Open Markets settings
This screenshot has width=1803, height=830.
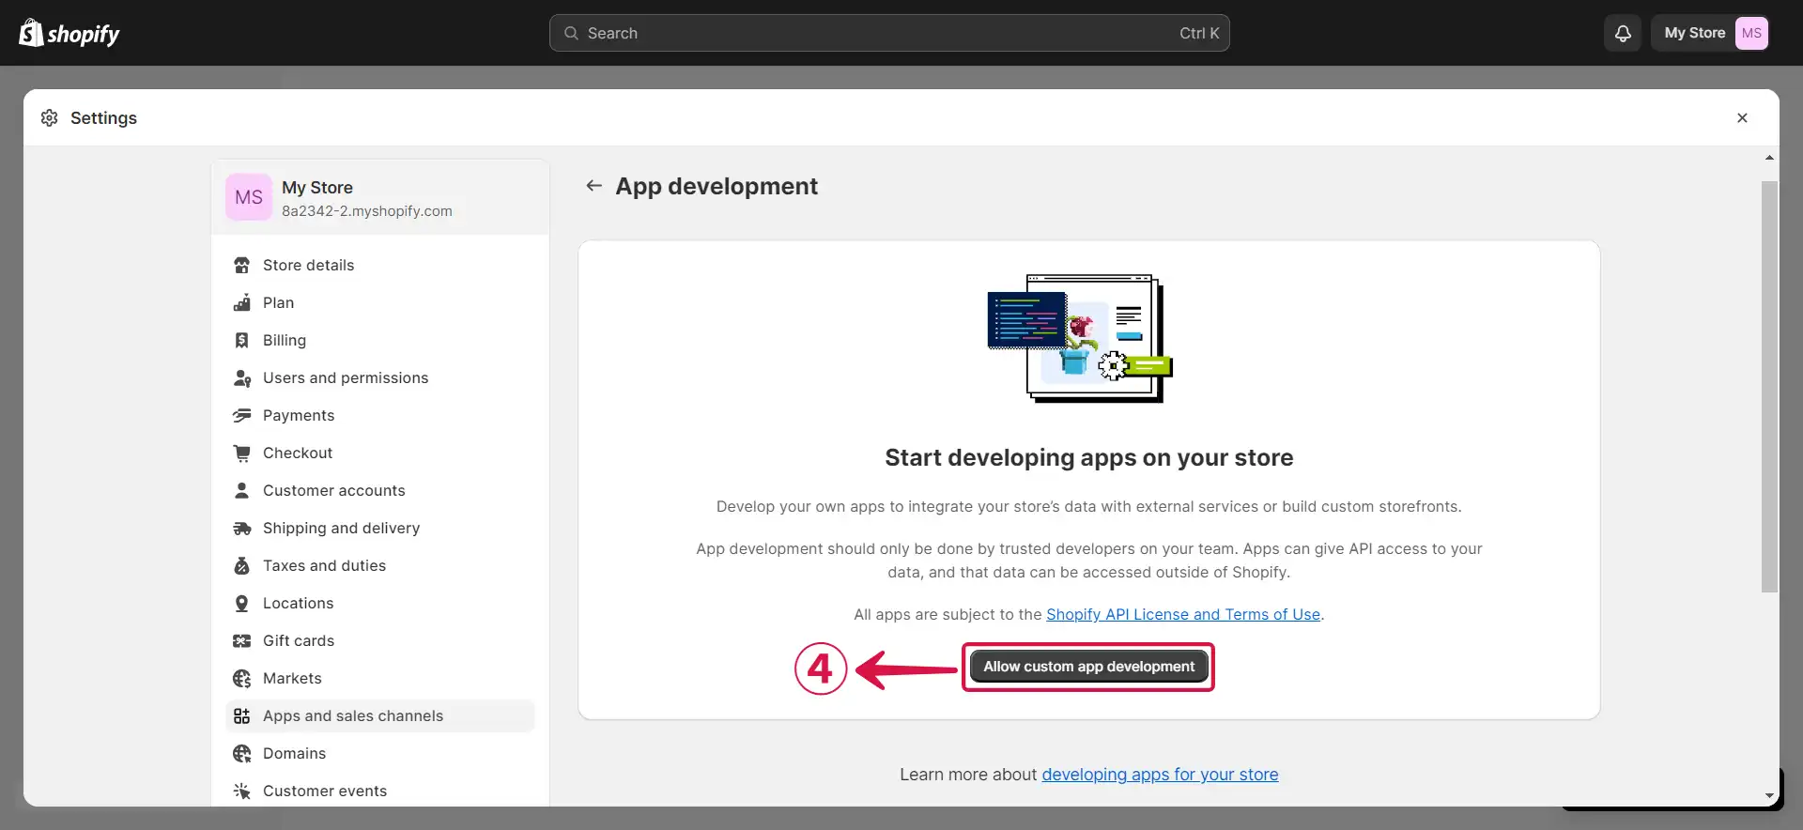380,678
